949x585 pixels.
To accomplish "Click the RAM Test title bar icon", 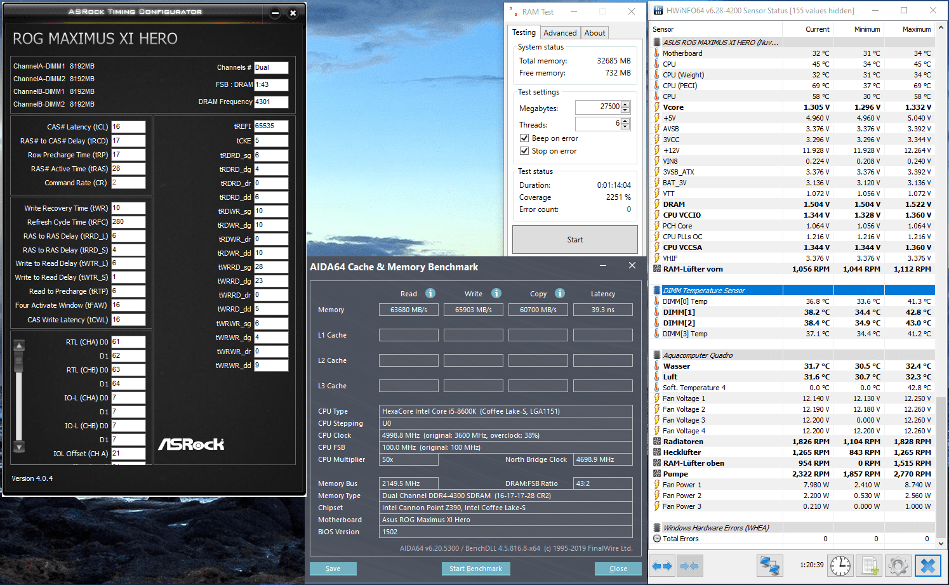I will [513, 11].
